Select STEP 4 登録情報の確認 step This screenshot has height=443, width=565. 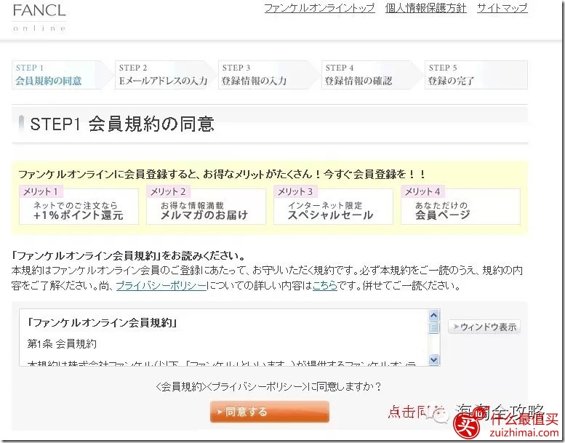(x=371, y=75)
